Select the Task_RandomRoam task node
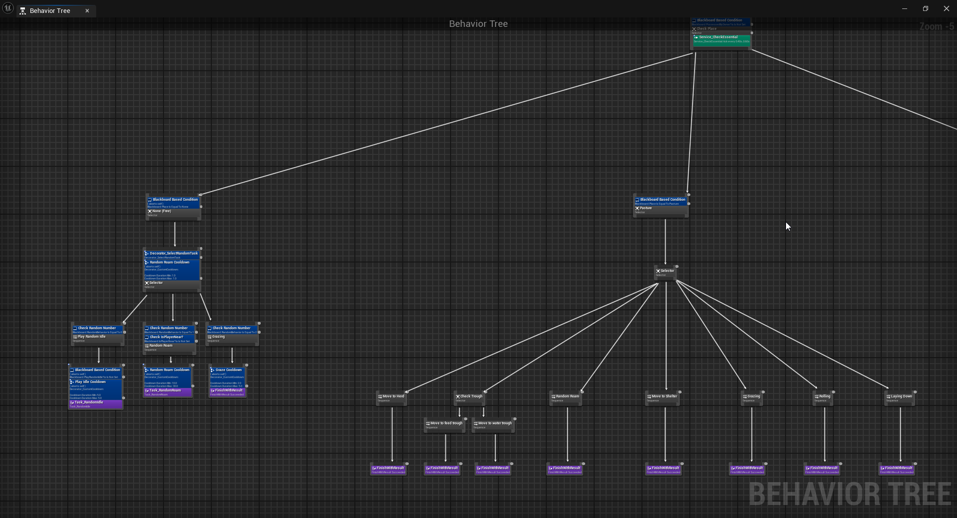Image resolution: width=957 pixels, height=518 pixels. coord(167,392)
